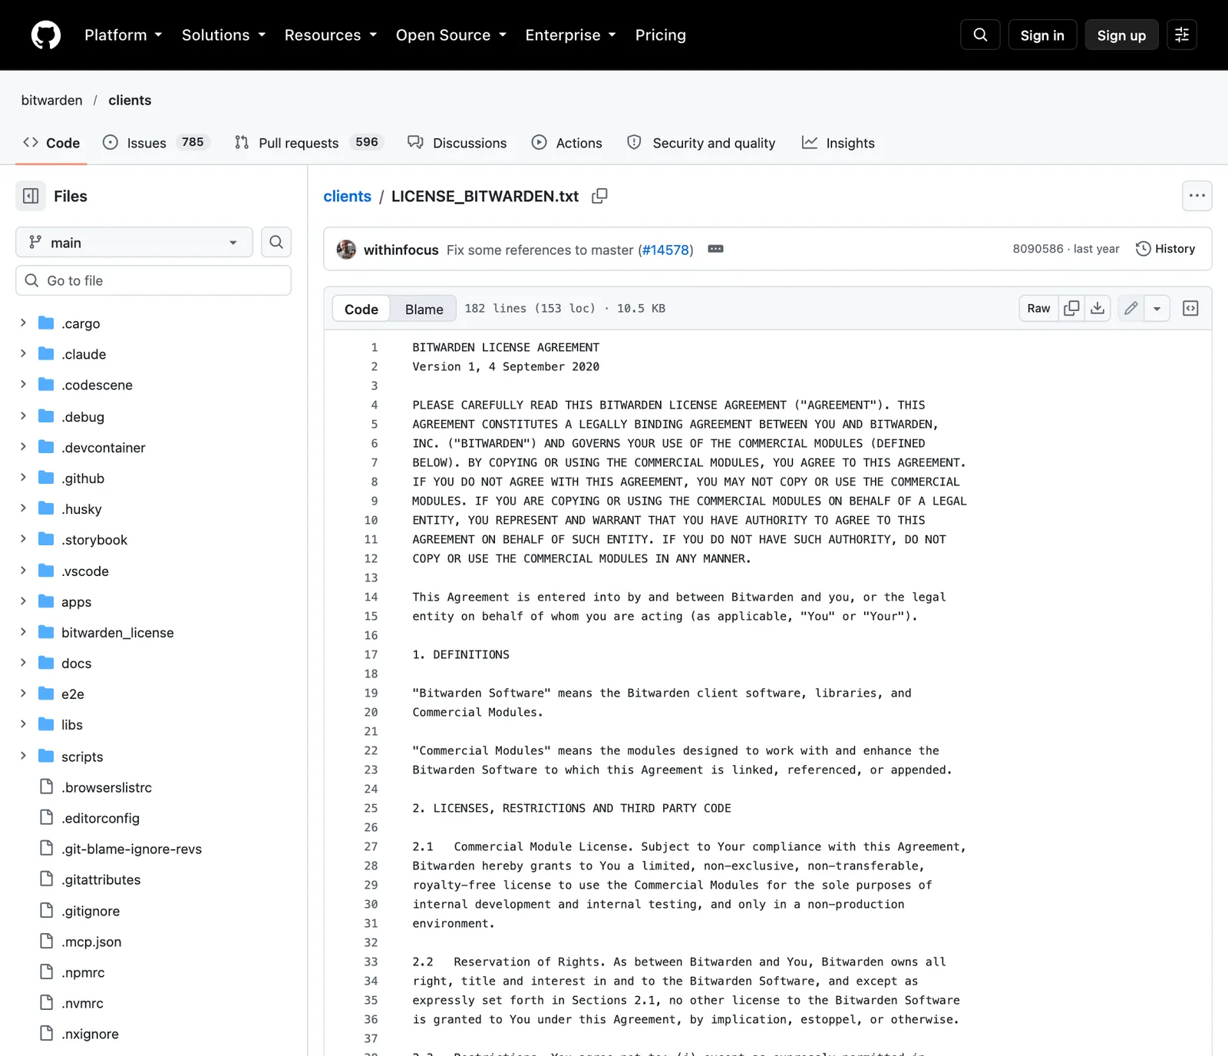Screen dimensions: 1228x1056
Task: Click the Sign up button
Action: [x=1121, y=35]
